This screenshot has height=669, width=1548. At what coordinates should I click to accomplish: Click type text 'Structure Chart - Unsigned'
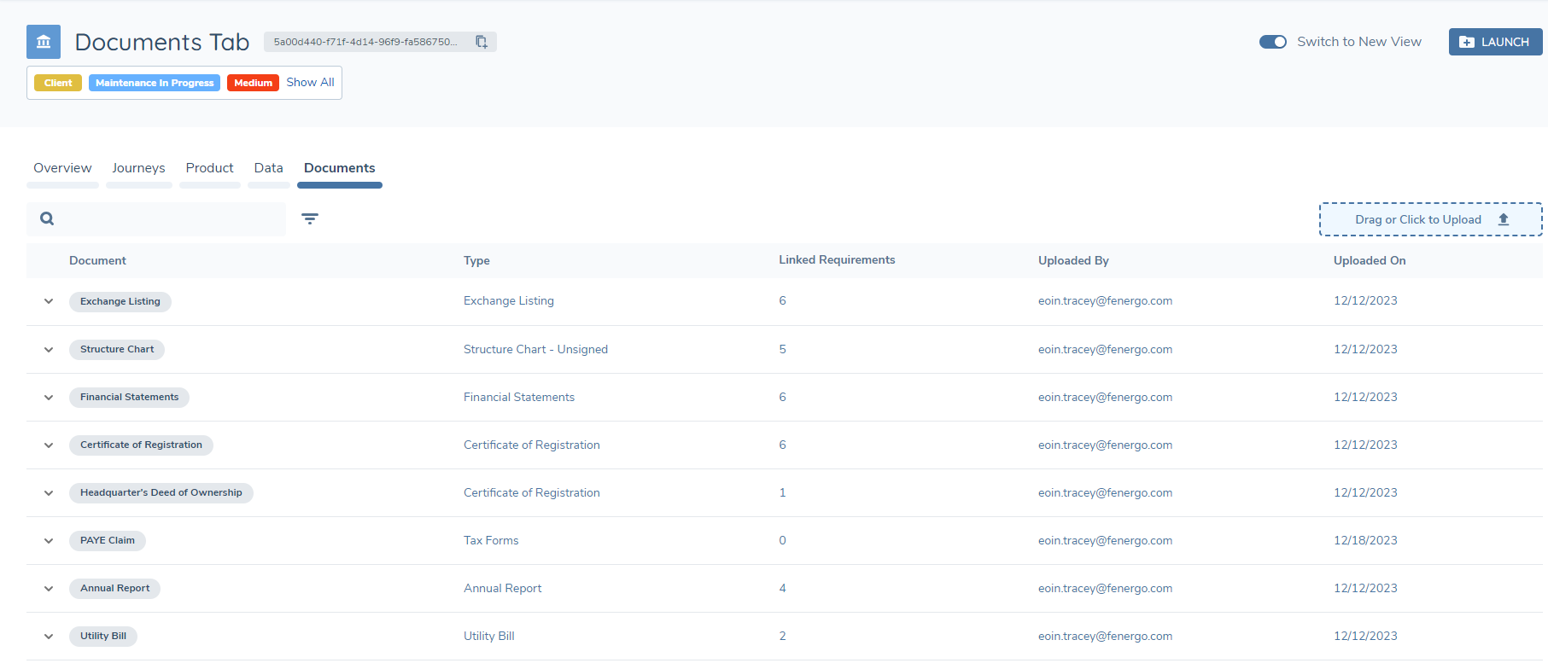click(x=535, y=349)
